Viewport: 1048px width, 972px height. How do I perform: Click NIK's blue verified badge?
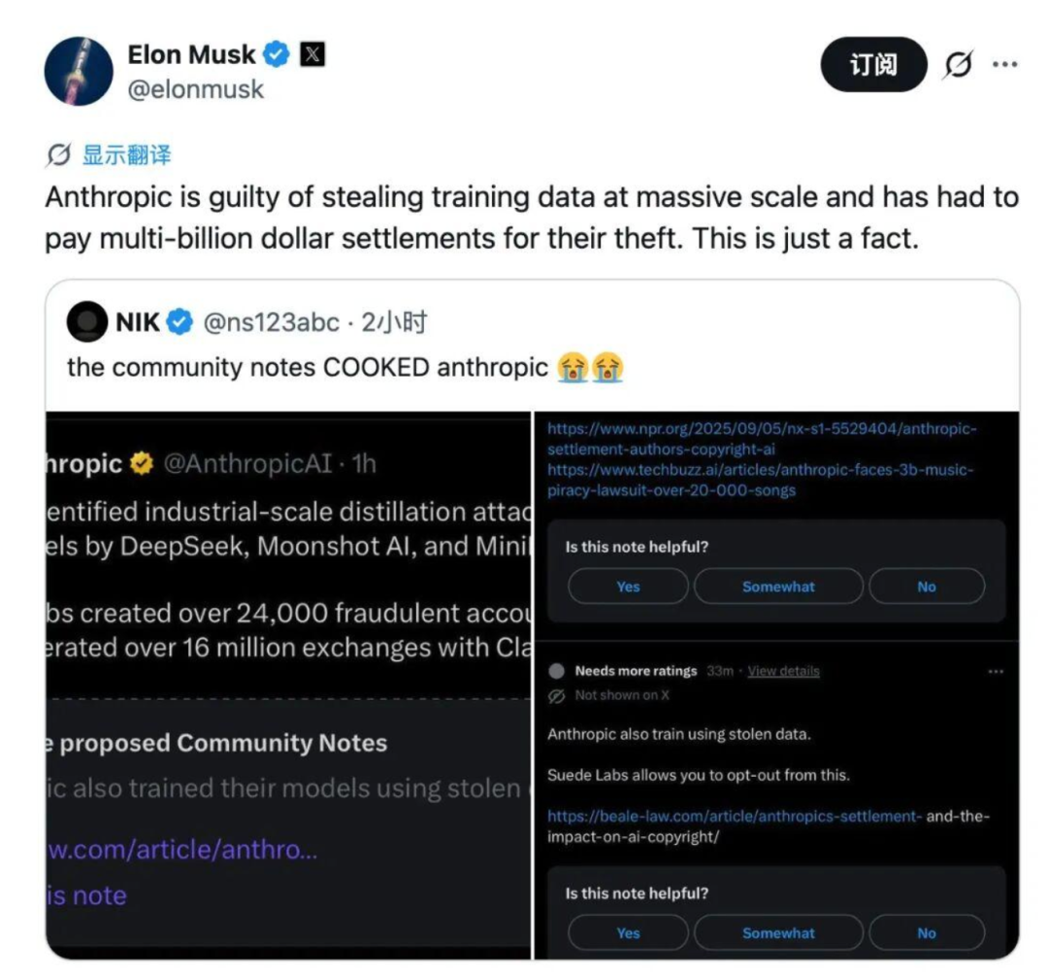pos(180,322)
